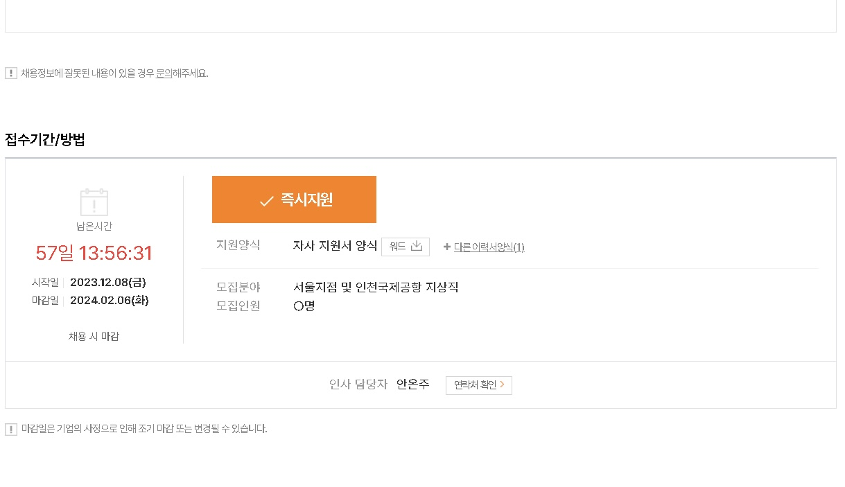Click the calendar icon above 남은시간
Viewport: 845px width, 487px height.
[x=94, y=202]
